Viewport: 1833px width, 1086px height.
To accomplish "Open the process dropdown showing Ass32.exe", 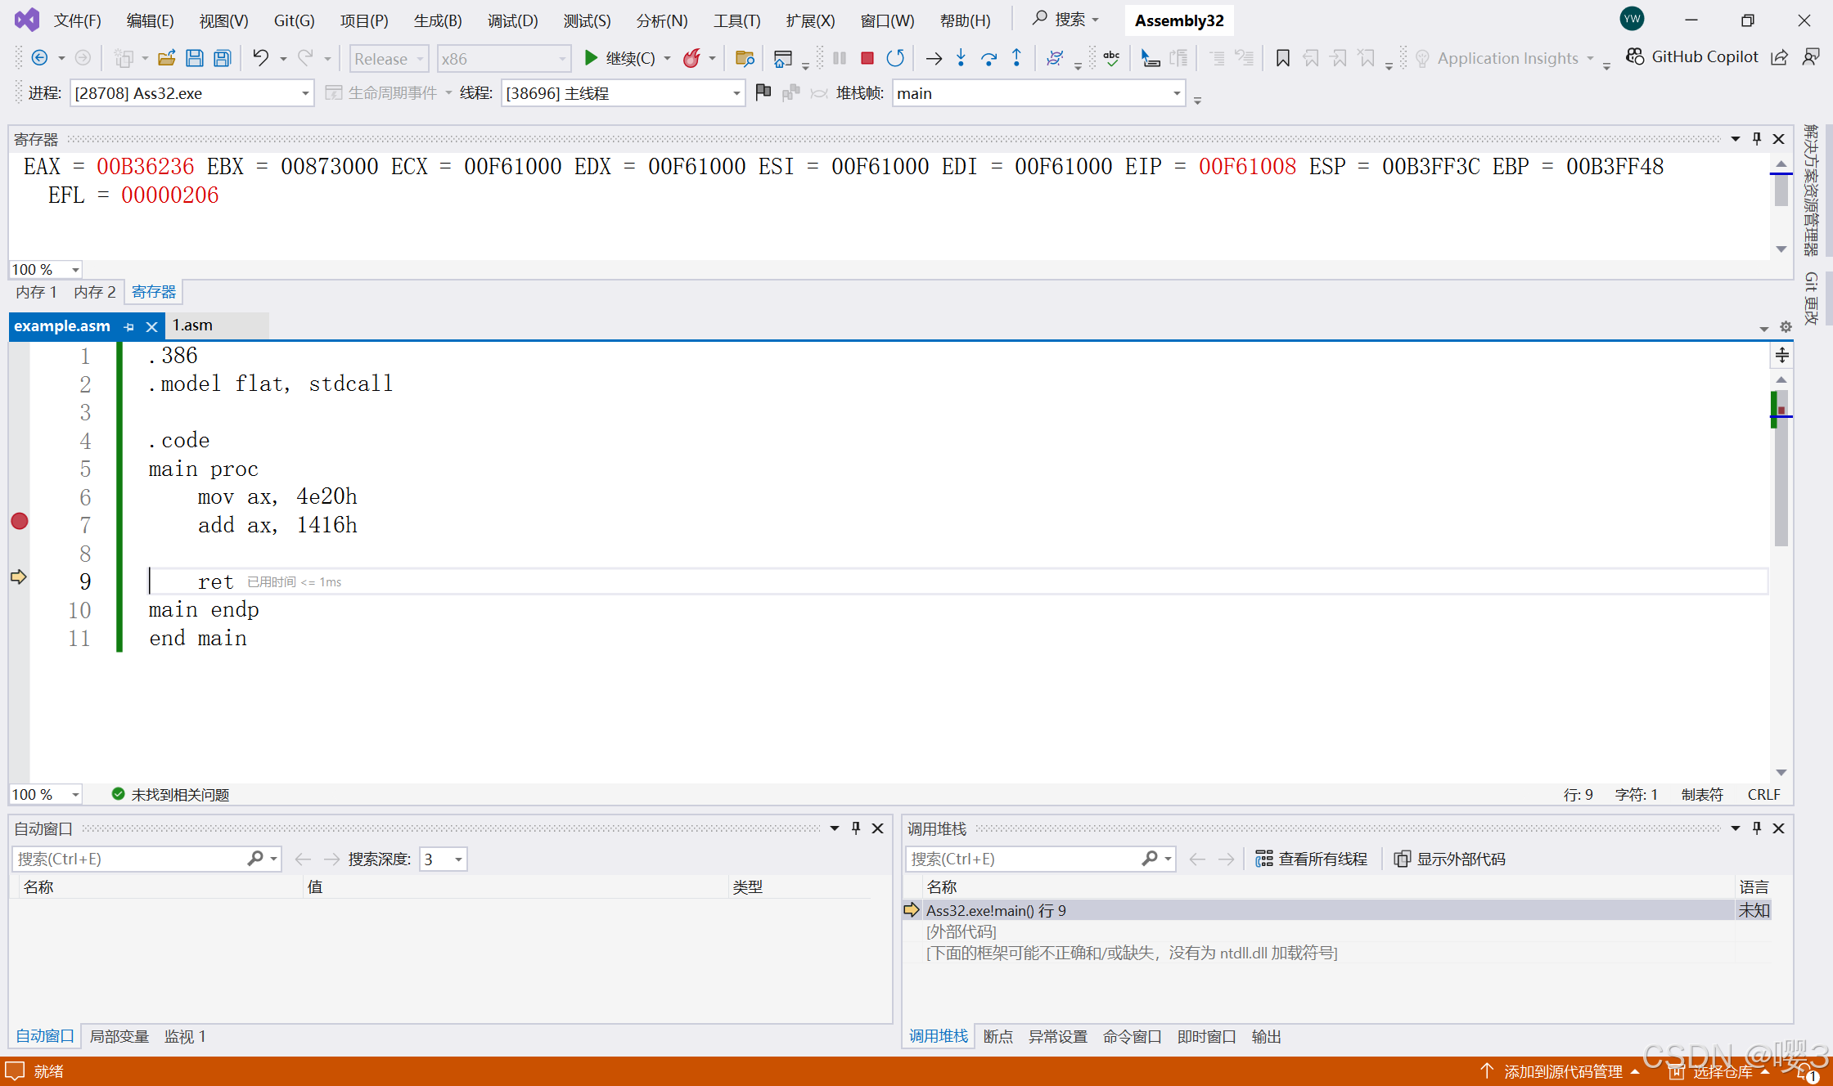I will pyautogui.click(x=305, y=93).
